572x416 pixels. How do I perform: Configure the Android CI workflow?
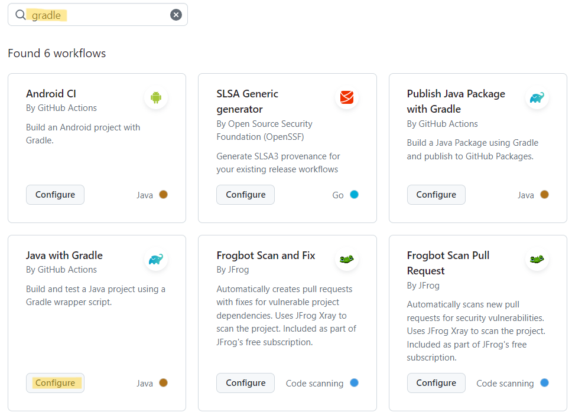pyautogui.click(x=55, y=195)
